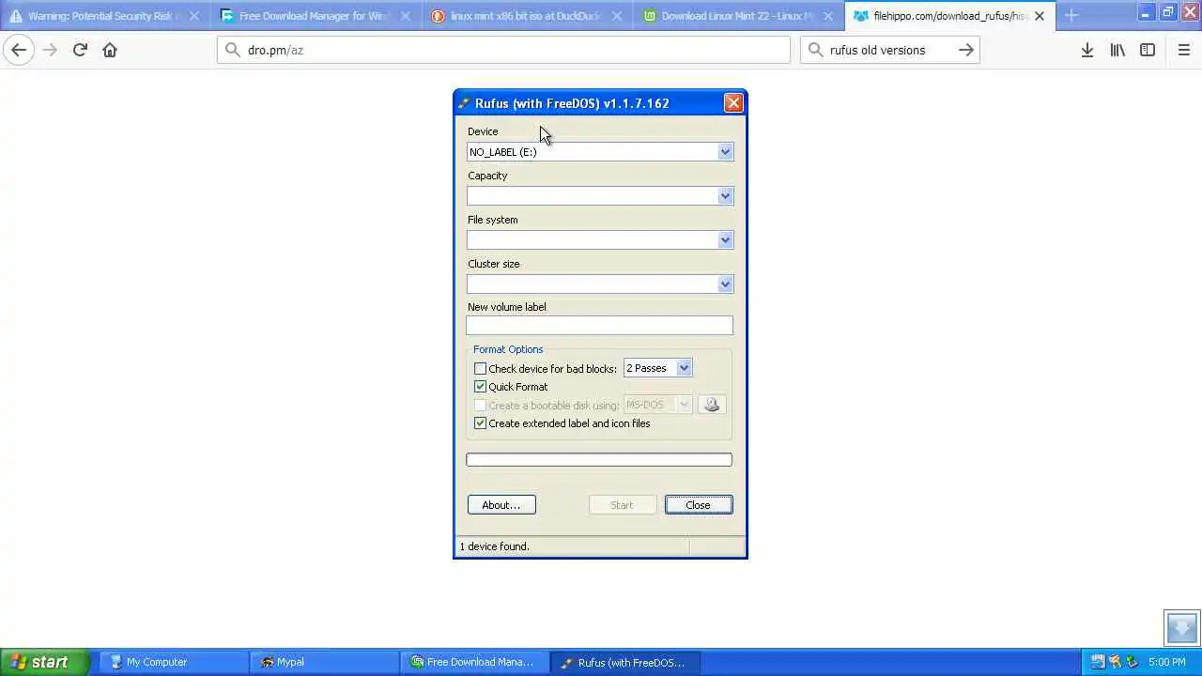Click the third system tray icon

click(1132, 662)
